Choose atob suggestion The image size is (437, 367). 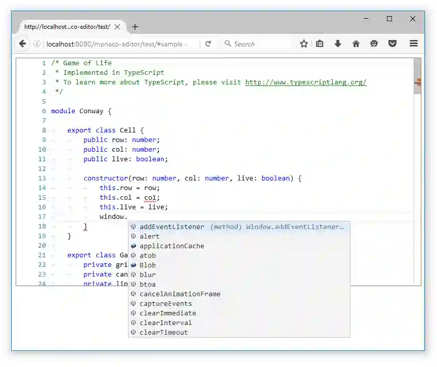click(x=239, y=256)
